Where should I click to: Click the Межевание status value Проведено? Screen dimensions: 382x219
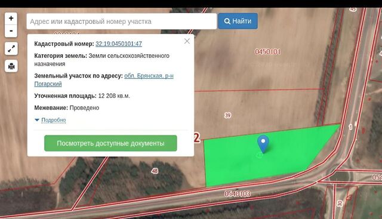pyautogui.click(x=84, y=108)
